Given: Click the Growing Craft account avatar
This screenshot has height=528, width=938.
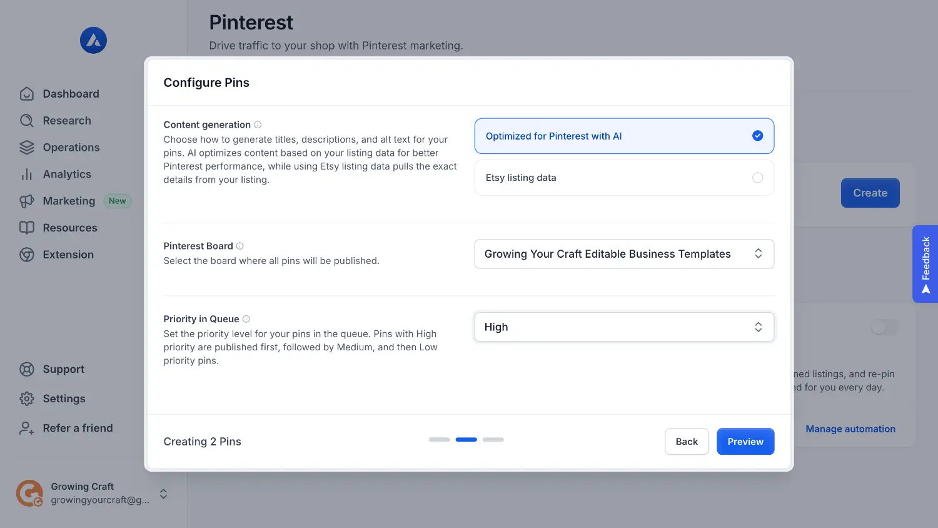Looking at the screenshot, I should click(29, 493).
